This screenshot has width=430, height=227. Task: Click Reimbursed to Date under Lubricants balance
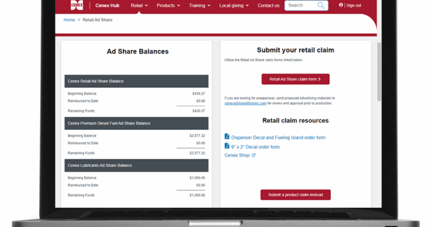pos(83,185)
